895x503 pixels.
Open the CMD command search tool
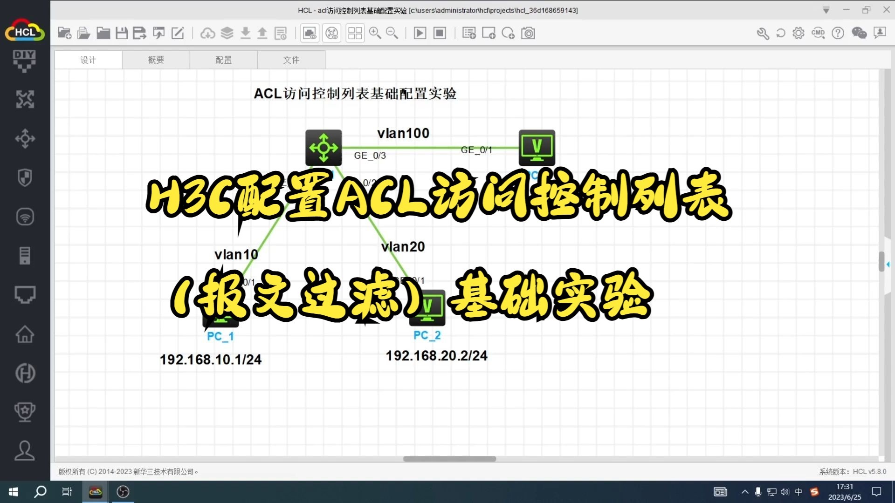818,33
